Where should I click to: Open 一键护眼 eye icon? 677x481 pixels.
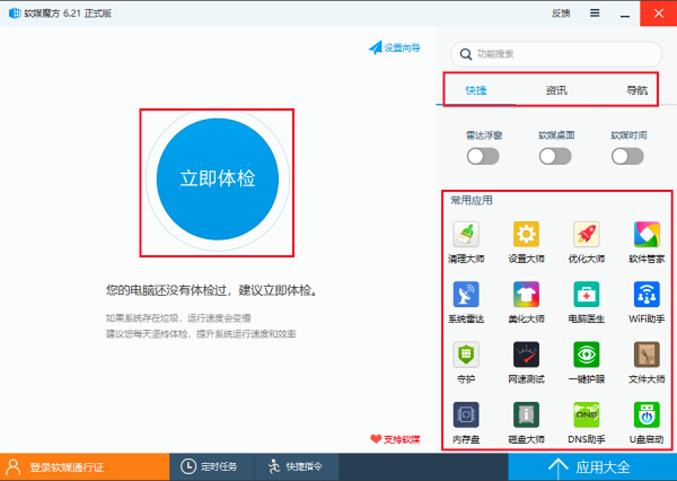(x=587, y=355)
